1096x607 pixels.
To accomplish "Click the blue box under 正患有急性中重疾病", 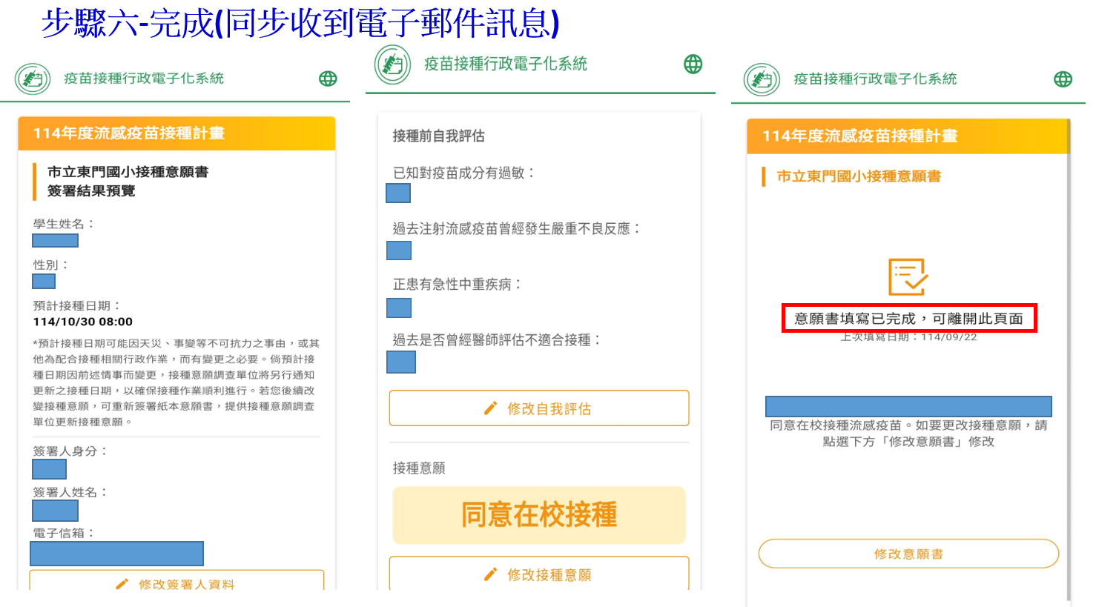I will tap(399, 308).
